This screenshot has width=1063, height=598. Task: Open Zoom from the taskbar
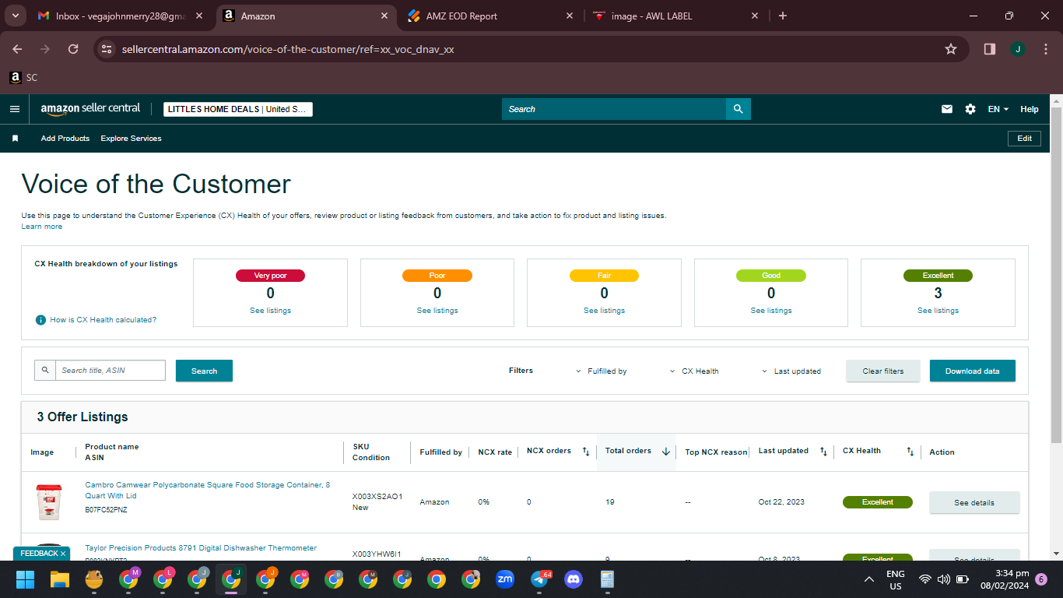pyautogui.click(x=505, y=579)
